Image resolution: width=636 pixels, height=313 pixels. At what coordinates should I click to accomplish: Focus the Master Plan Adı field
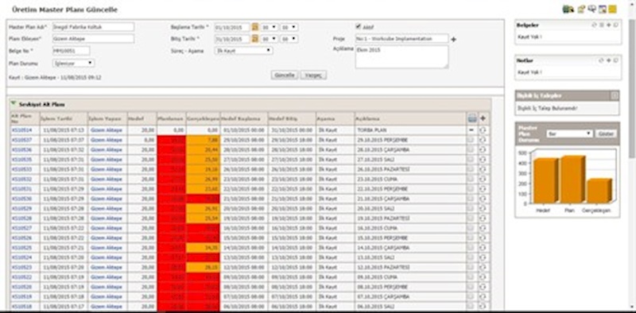93,27
